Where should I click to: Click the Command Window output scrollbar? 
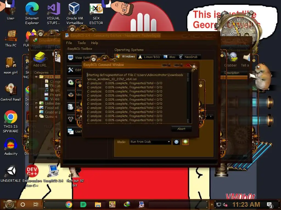tap(188, 98)
